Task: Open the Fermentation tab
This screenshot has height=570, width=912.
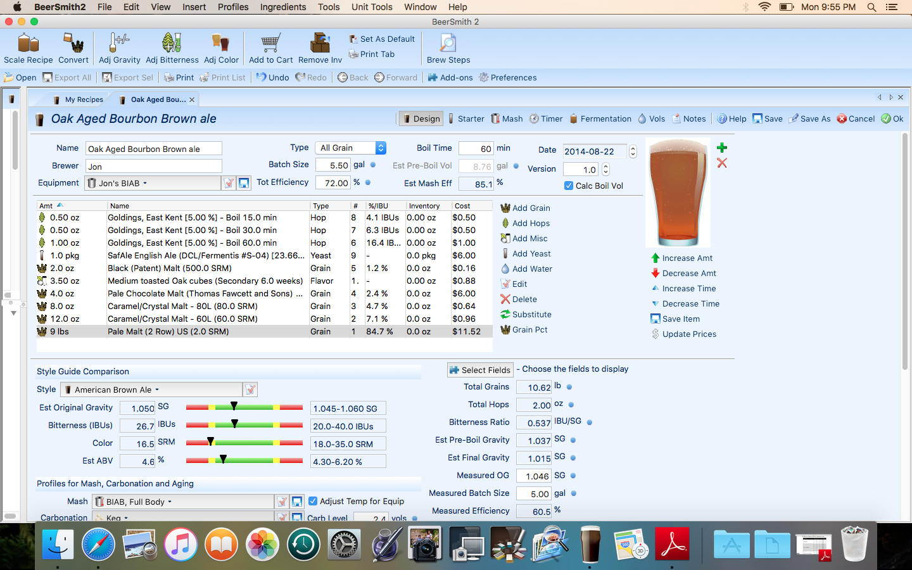Action: click(600, 118)
